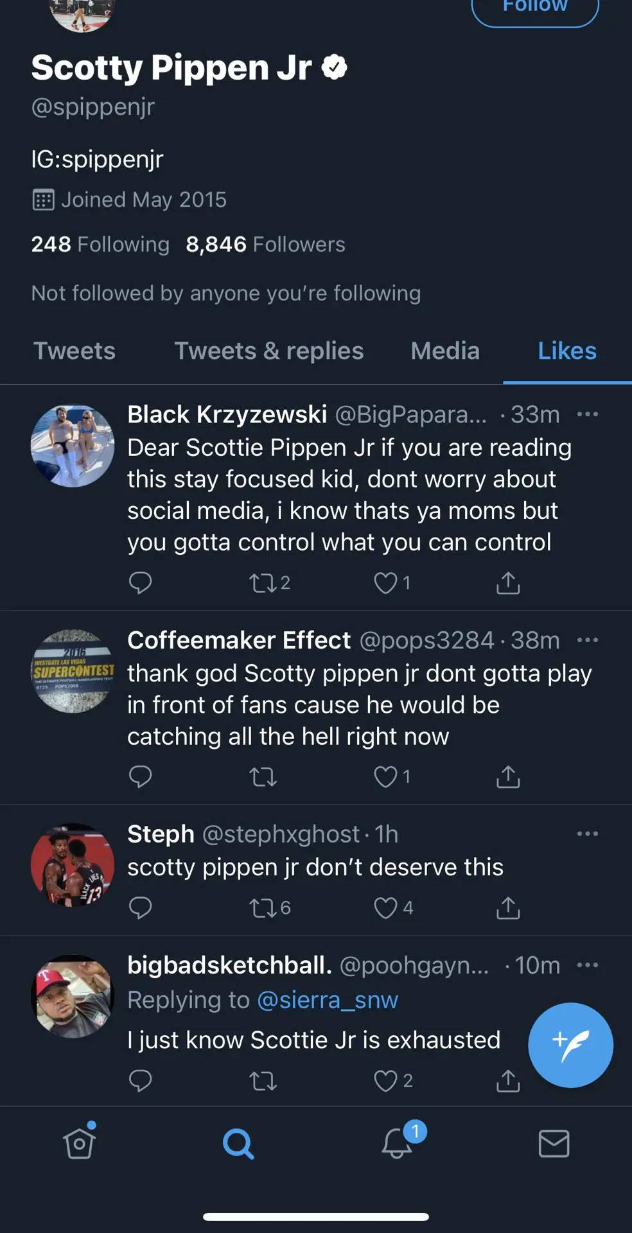The image size is (632, 1233).
Task: Switch to the Media tab
Action: pyautogui.click(x=445, y=351)
